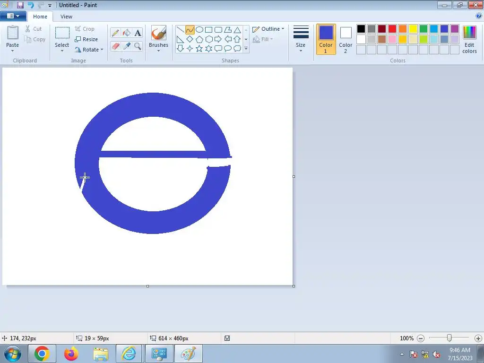Choose the Rounded rectangle shape
Viewport: 484px width, 363px height.
(218, 30)
